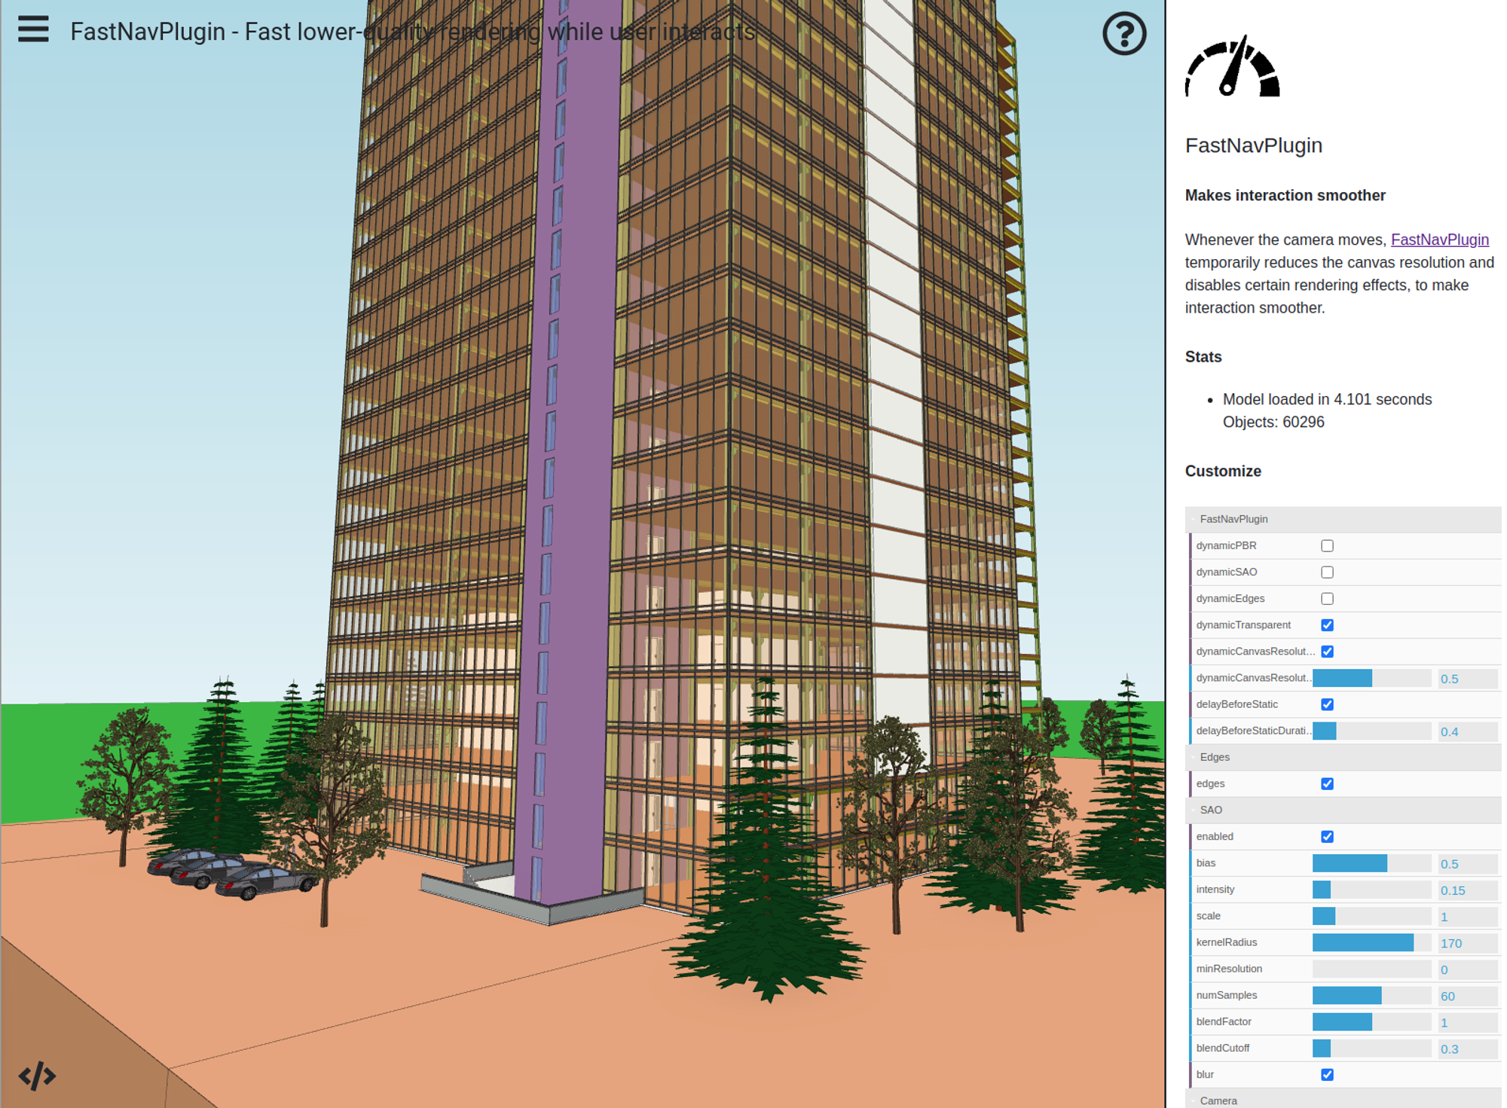
Task: Open the help question mark icon
Action: [1124, 33]
